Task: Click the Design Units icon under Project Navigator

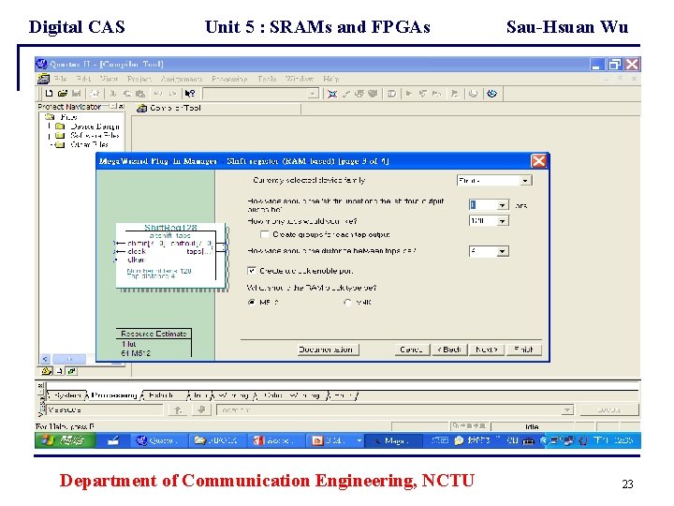Action: (x=72, y=371)
